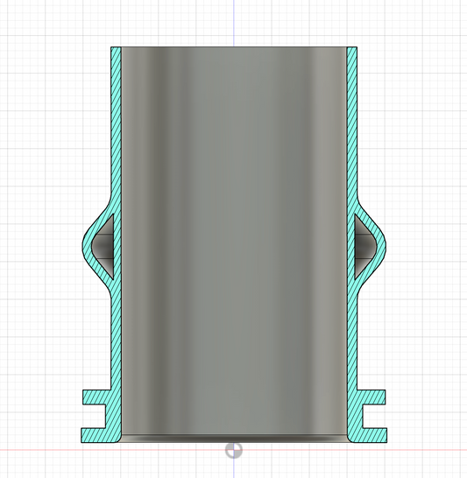The image size is (467, 478).
Task: Click the origin point marker below the part
Action: pos(234,450)
